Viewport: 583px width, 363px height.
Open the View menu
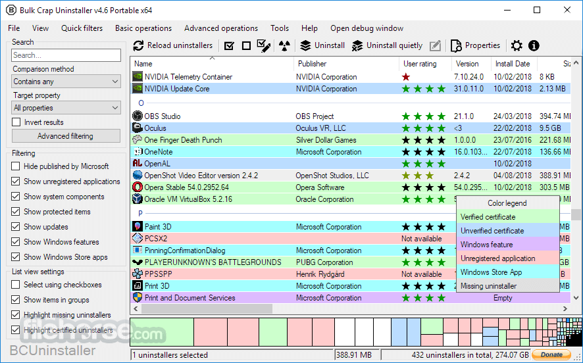pyautogui.click(x=40, y=28)
